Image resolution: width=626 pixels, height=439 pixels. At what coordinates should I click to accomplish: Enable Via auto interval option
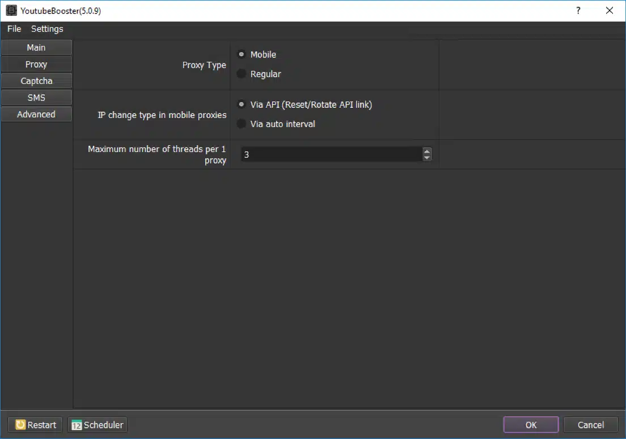coord(242,124)
